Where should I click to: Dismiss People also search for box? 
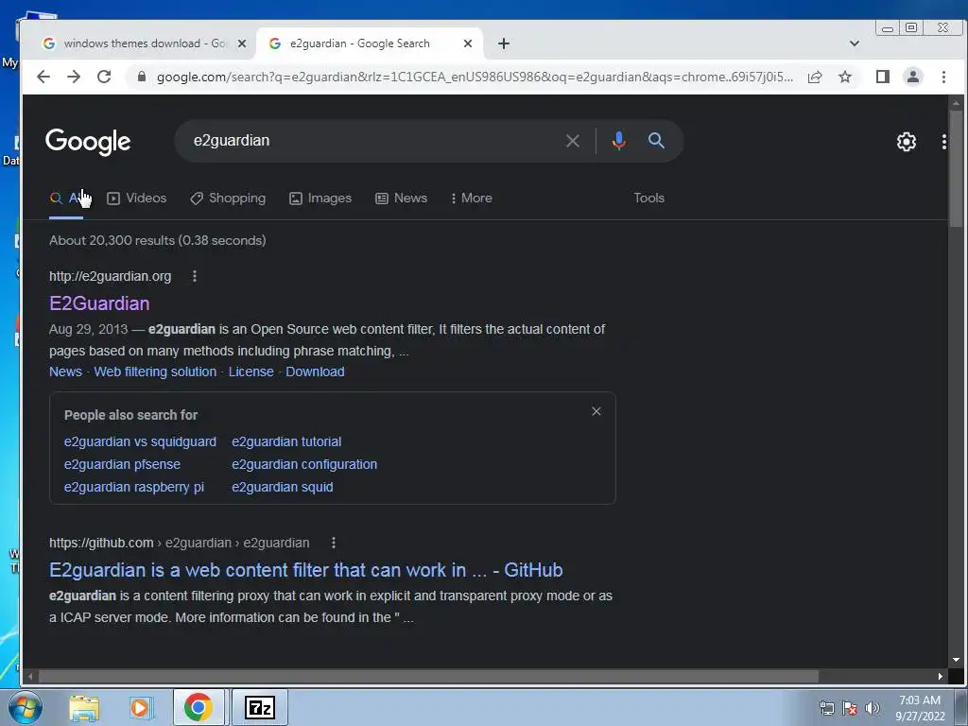coord(596,411)
